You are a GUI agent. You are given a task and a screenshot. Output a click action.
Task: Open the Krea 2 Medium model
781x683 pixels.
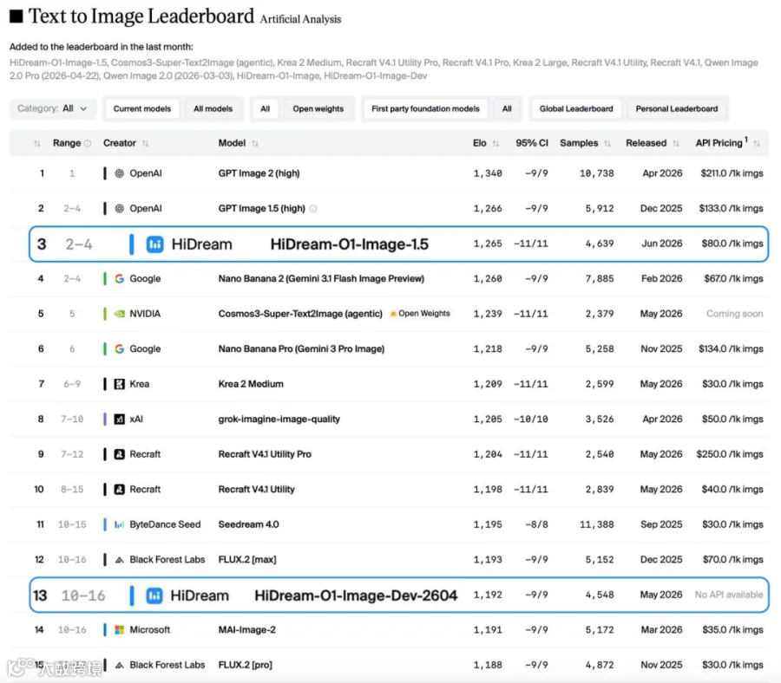tap(251, 384)
